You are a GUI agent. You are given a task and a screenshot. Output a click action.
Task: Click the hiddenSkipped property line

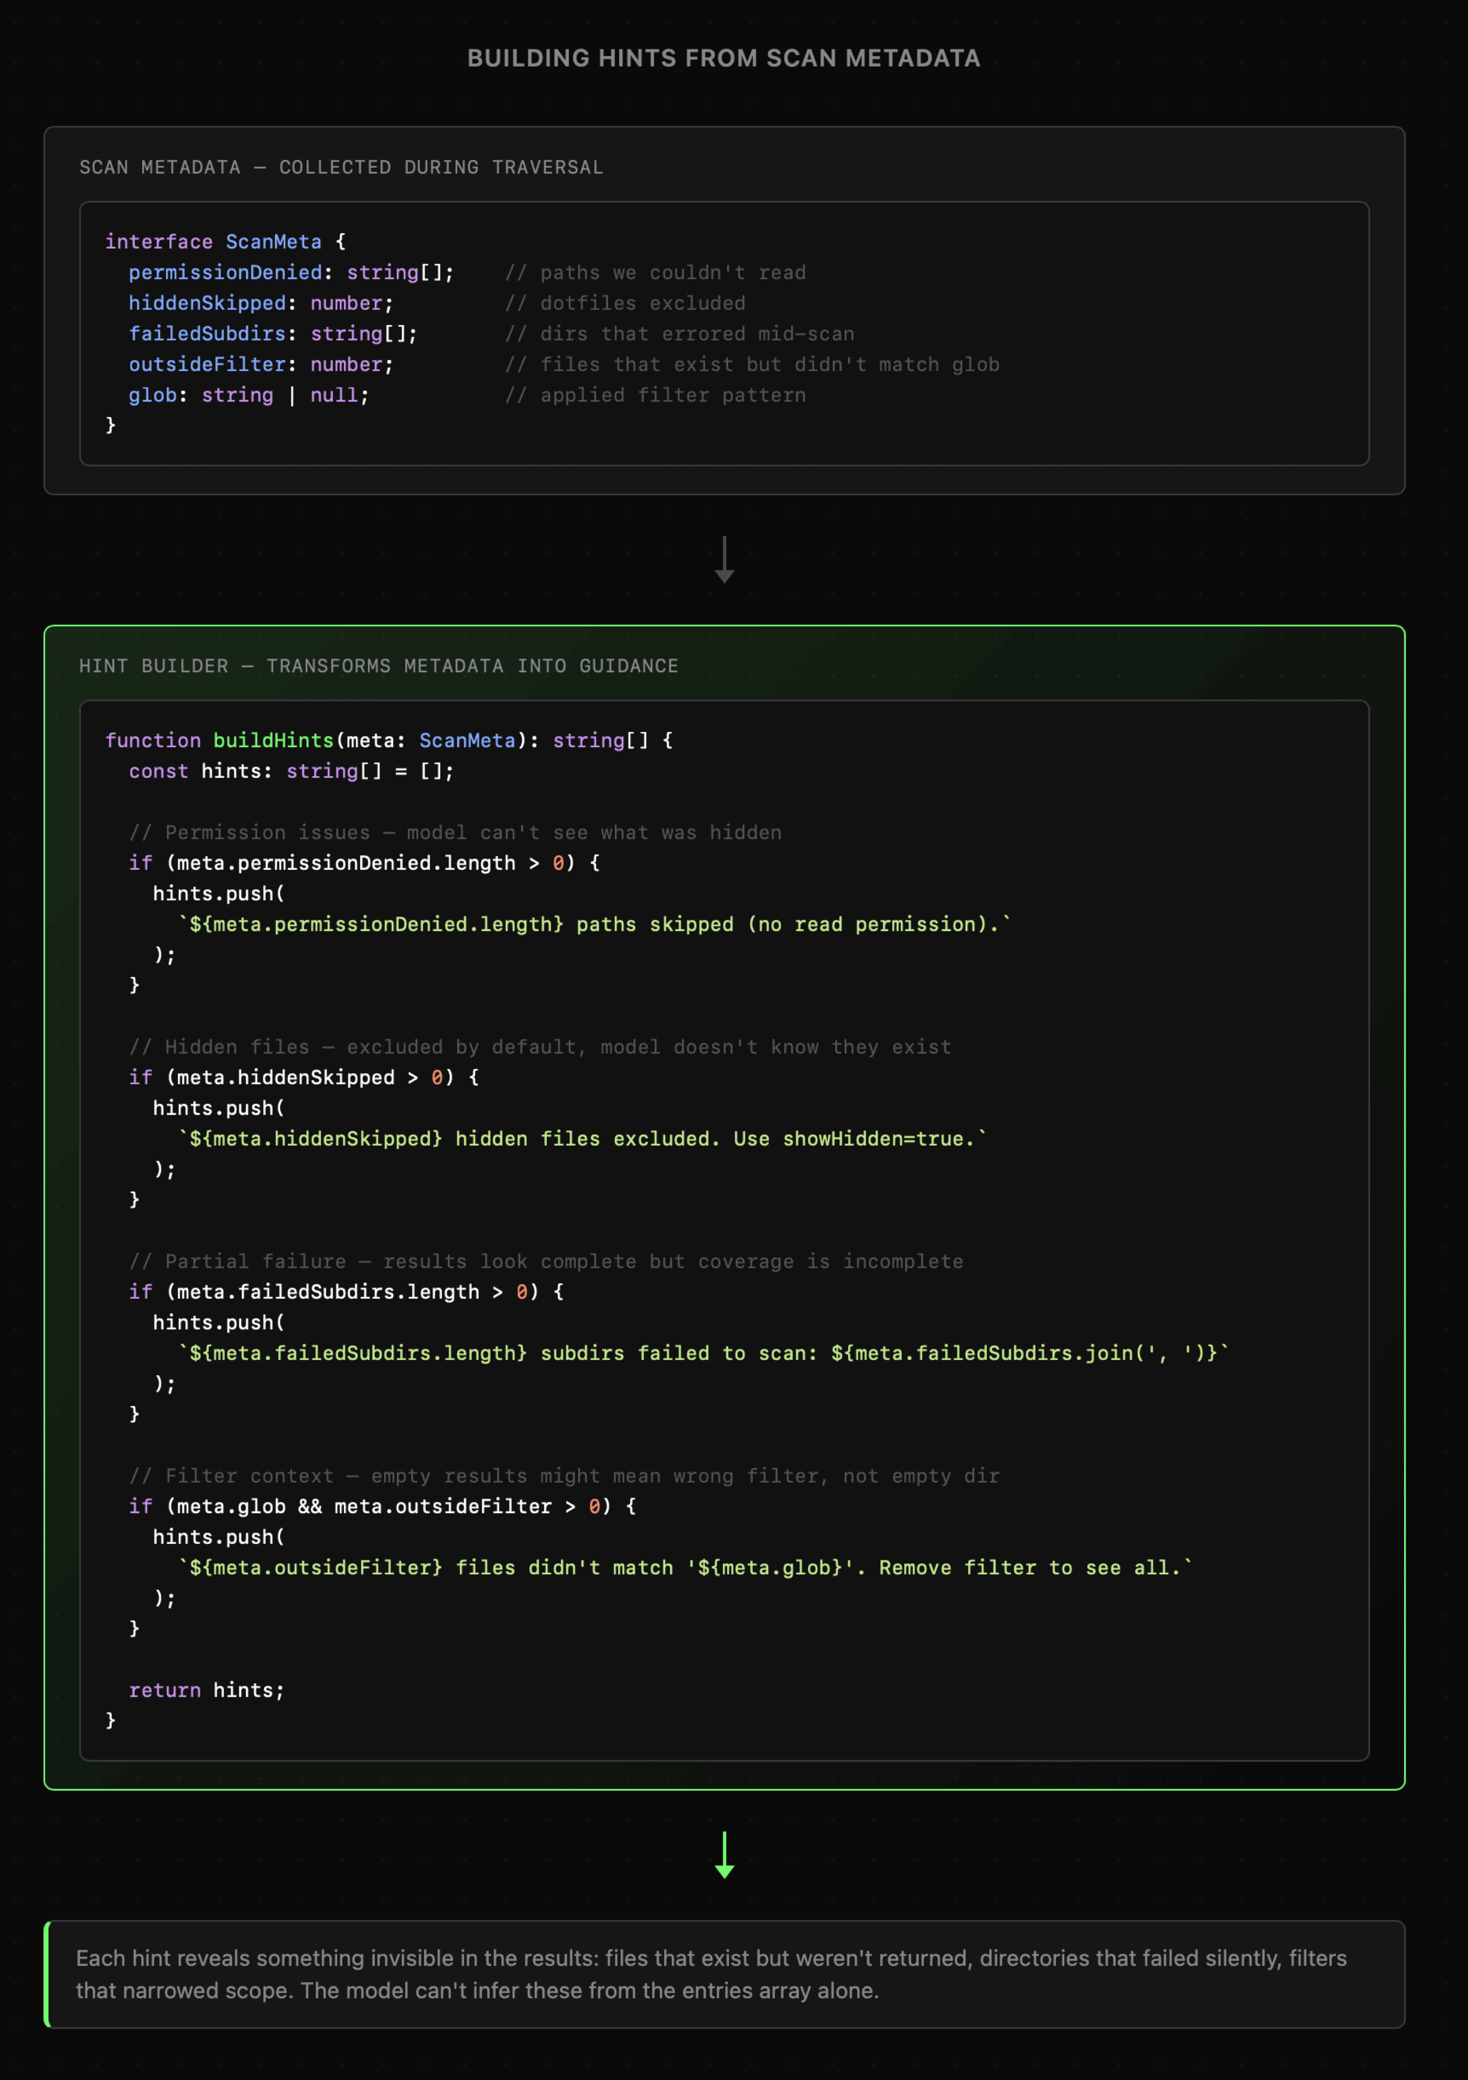tap(260, 303)
